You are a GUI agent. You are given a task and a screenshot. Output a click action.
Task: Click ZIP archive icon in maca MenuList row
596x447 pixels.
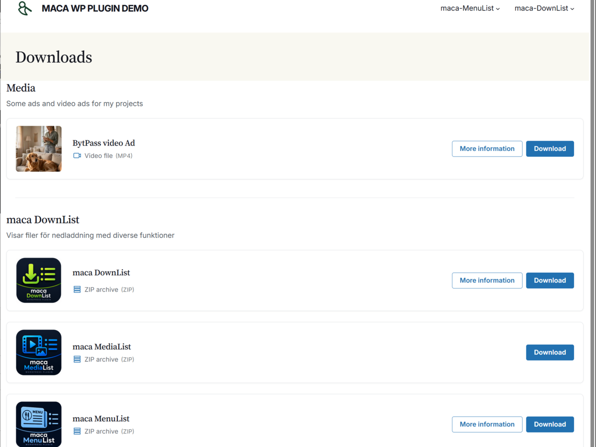[77, 431]
